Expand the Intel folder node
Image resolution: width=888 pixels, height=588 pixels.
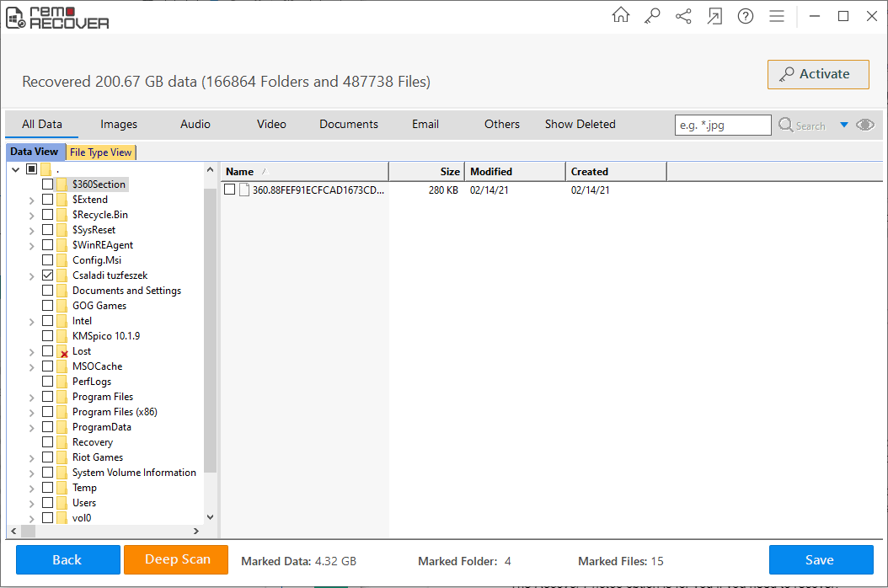32,321
